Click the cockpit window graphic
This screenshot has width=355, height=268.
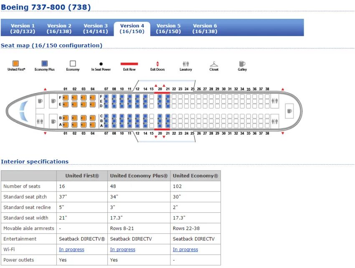coord(24,111)
